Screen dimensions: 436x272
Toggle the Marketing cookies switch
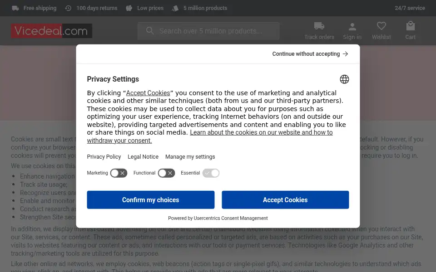click(x=119, y=173)
